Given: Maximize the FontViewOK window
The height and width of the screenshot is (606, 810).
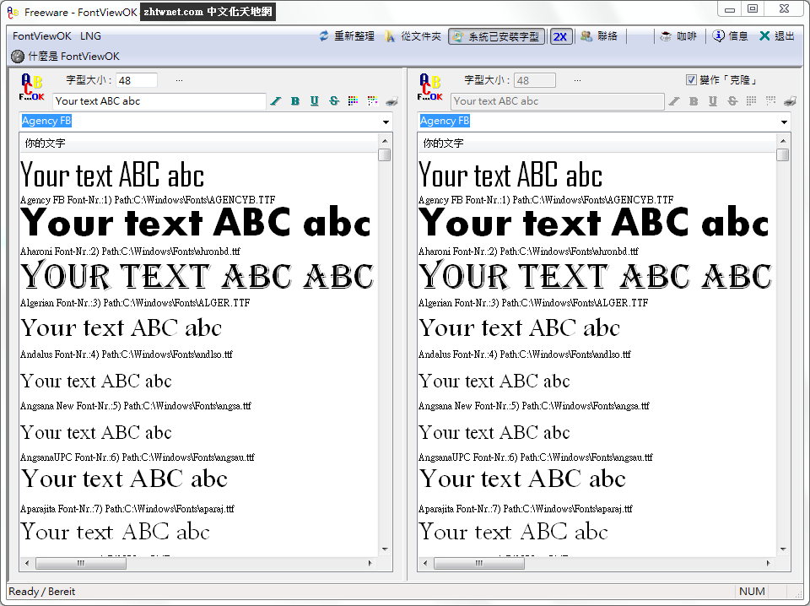Looking at the screenshot, I should click(x=753, y=8).
